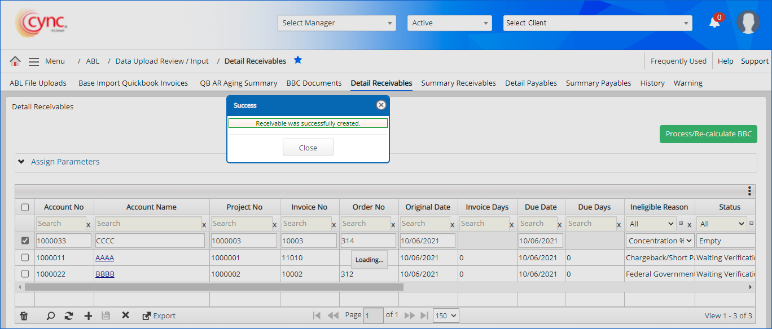Image resolution: width=772 pixels, height=329 pixels.
Task: Switch to the Summary Receivables tab
Action: pyautogui.click(x=458, y=83)
